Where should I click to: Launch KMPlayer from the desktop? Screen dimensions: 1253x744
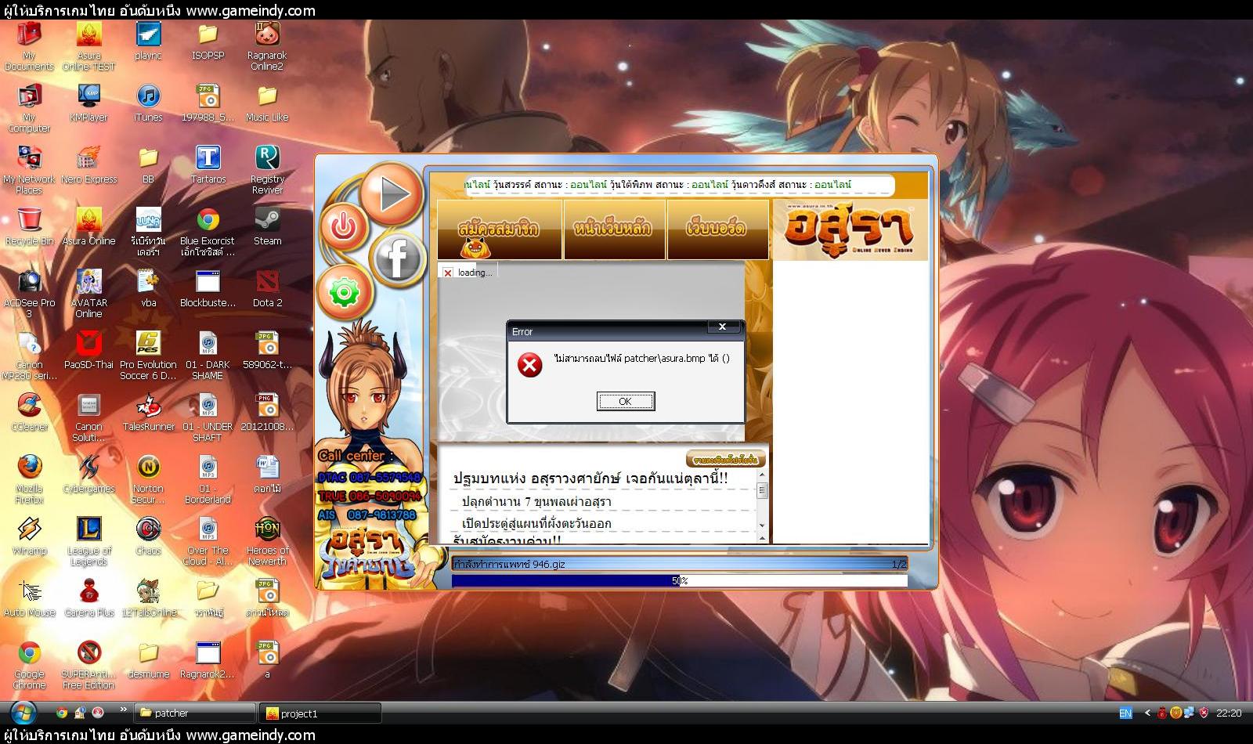pos(88,103)
